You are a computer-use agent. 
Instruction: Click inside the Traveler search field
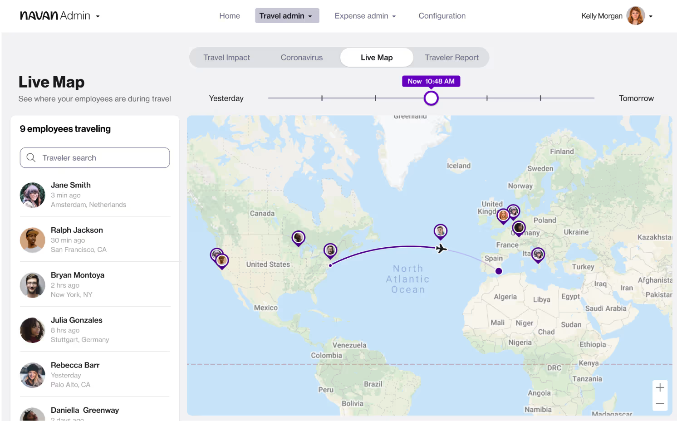95,157
